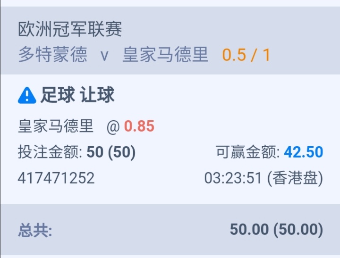Click the 总共 total label

[35, 230]
